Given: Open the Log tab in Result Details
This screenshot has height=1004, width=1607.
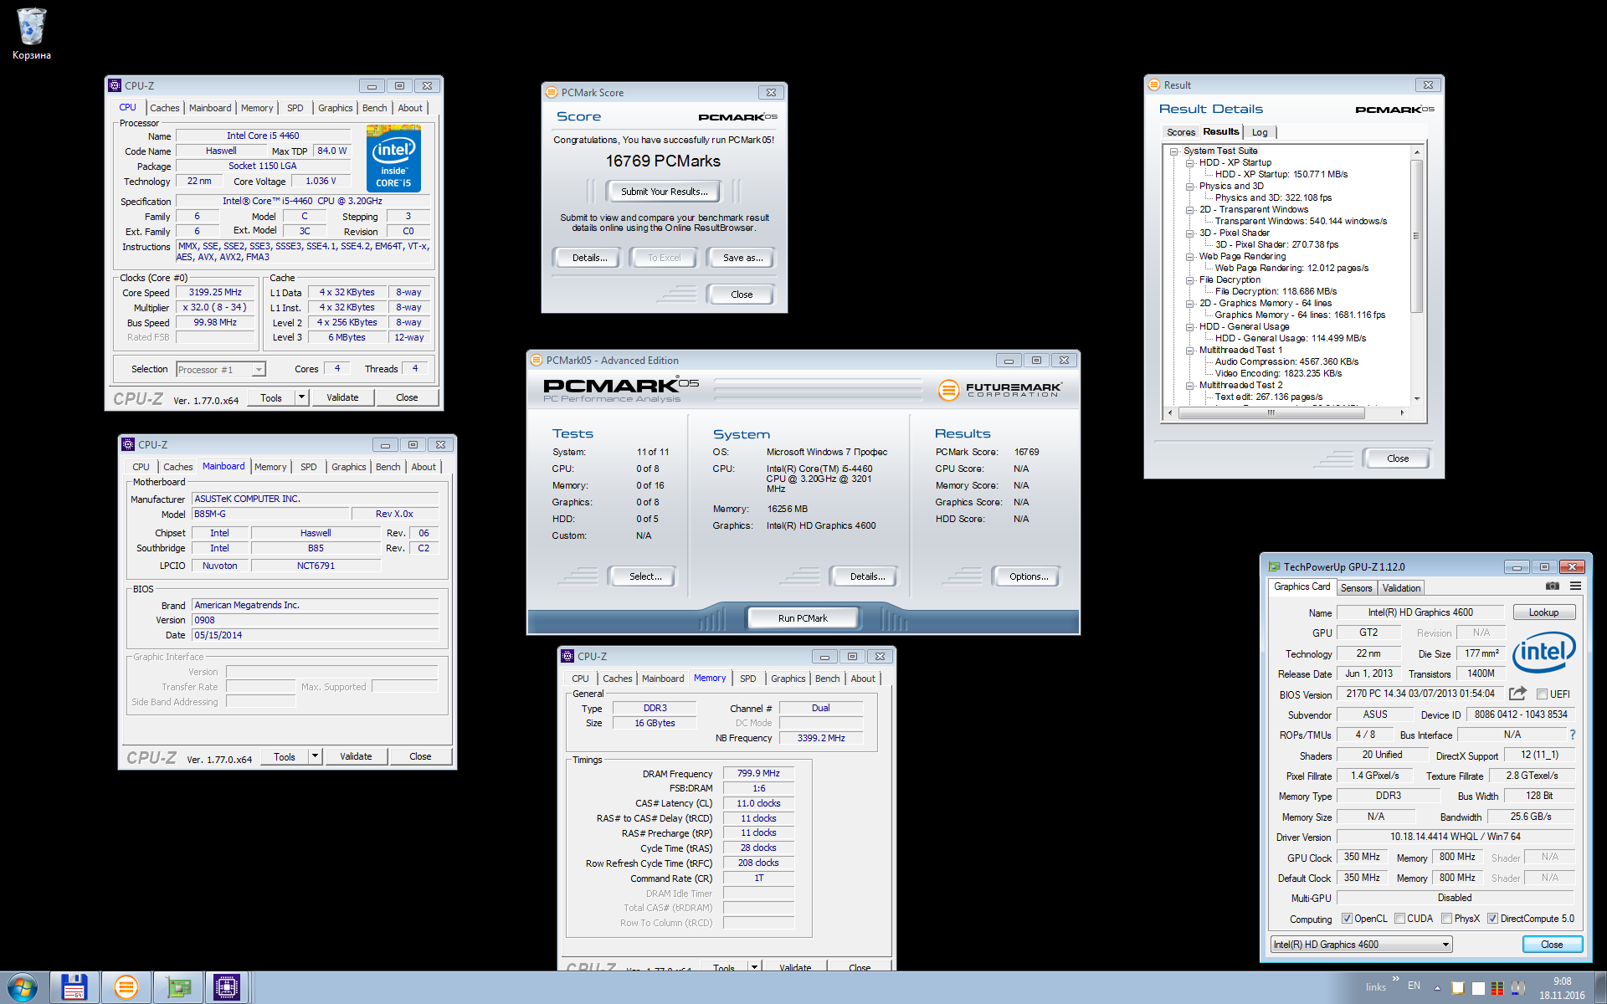Looking at the screenshot, I should (1260, 132).
